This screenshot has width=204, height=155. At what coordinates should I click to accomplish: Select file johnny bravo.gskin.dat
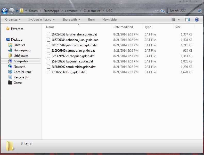click(75, 45)
